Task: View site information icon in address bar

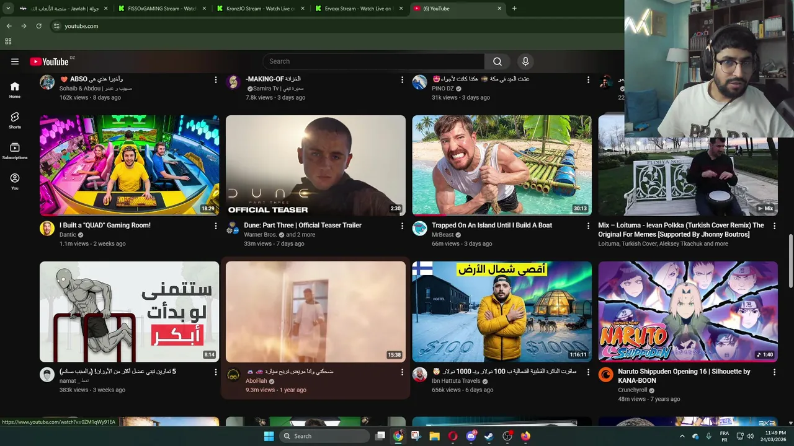Action: [56, 26]
